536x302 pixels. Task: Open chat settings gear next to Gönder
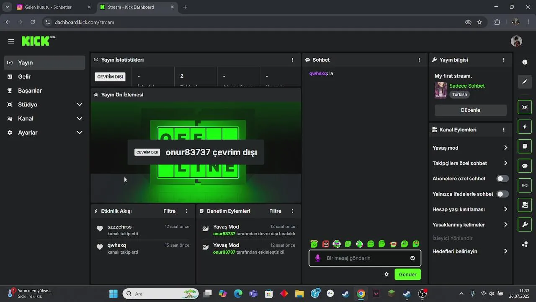point(387,274)
